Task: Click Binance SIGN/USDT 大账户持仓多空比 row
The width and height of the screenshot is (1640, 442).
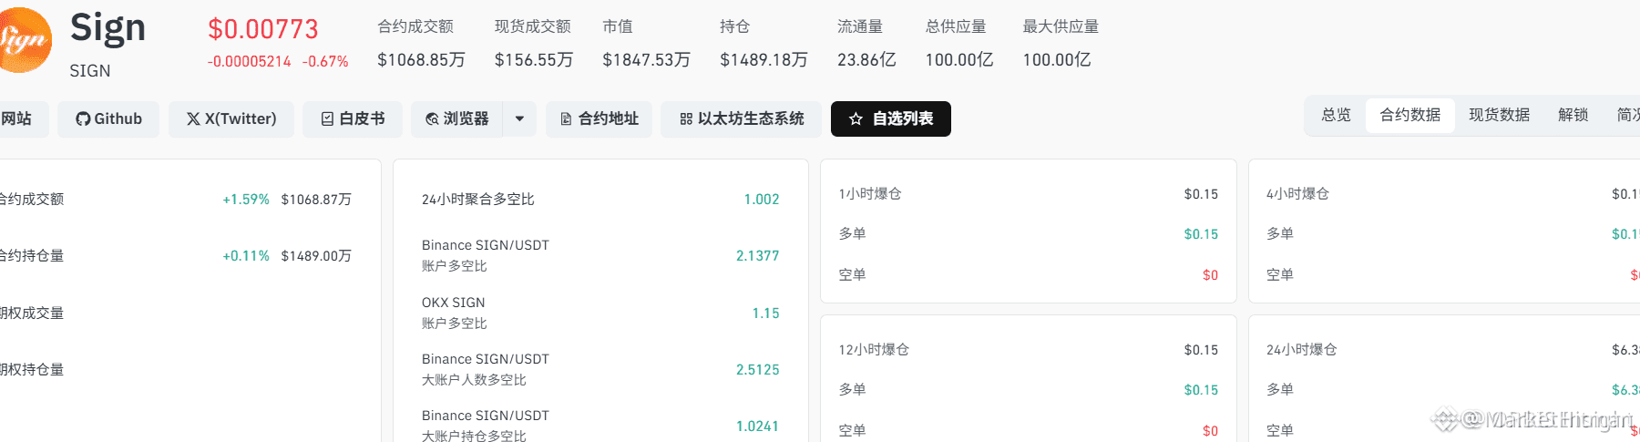Action: click(x=600, y=426)
